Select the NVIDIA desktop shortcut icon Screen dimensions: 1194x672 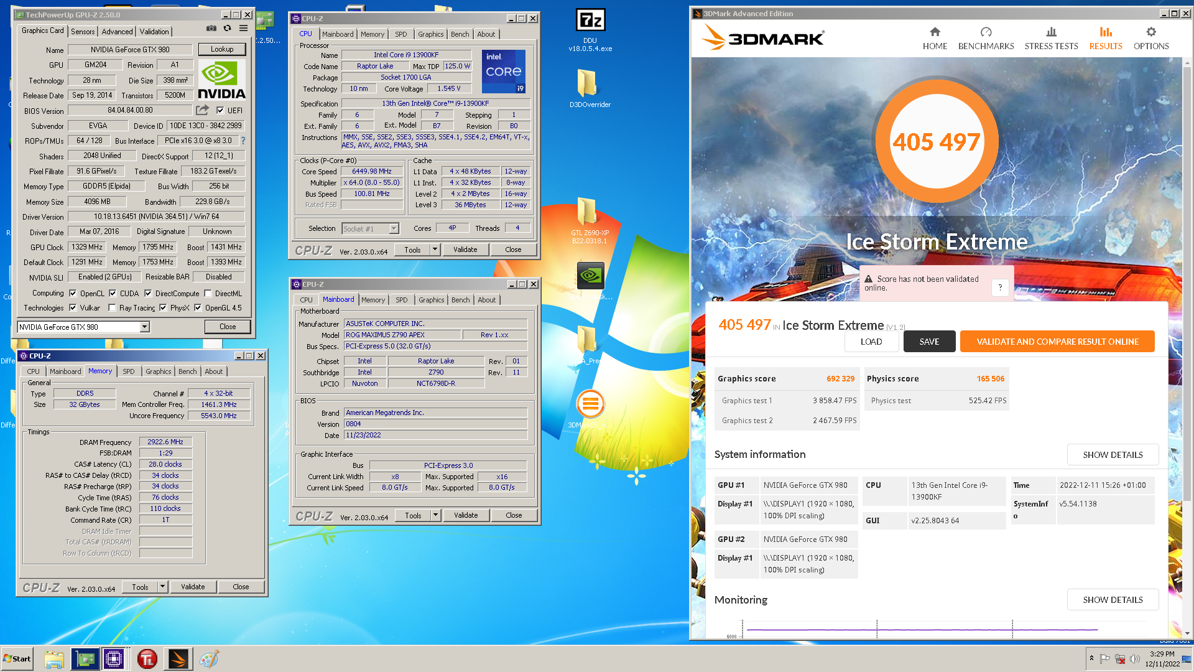point(590,276)
